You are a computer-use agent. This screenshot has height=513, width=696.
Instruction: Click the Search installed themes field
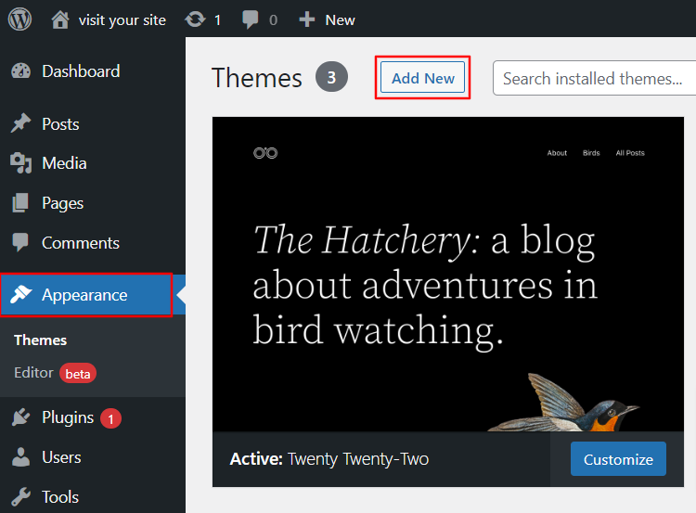594,79
